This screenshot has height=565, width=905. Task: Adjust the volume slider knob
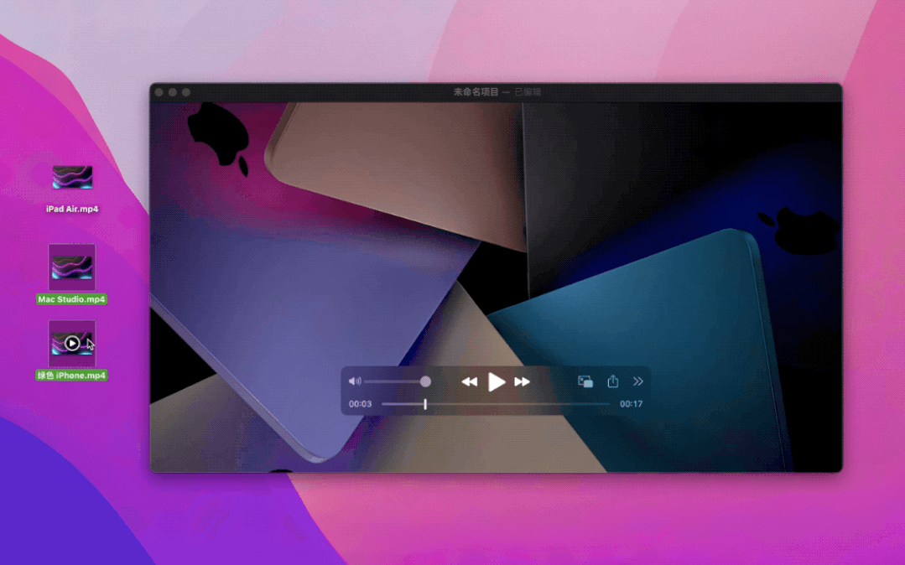[425, 381]
